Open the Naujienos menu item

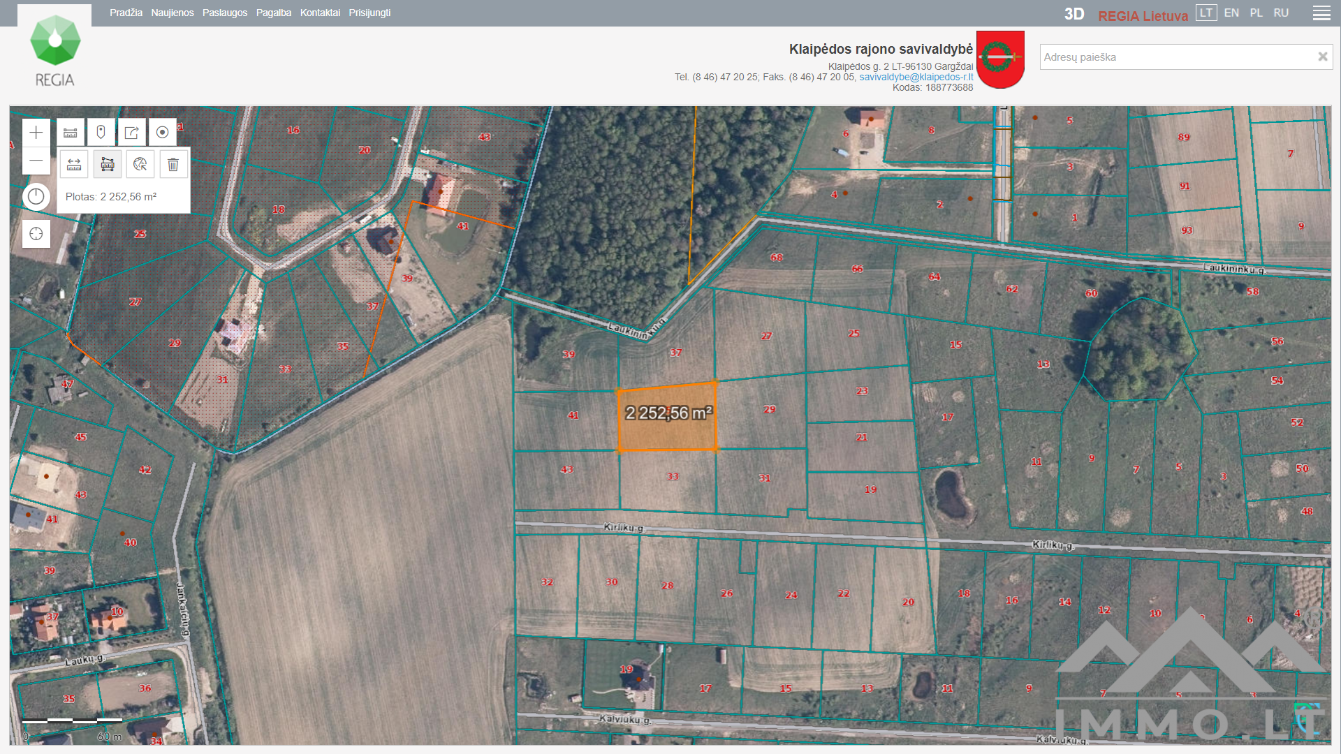(x=173, y=13)
